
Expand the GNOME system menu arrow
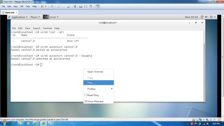pos(215,17)
